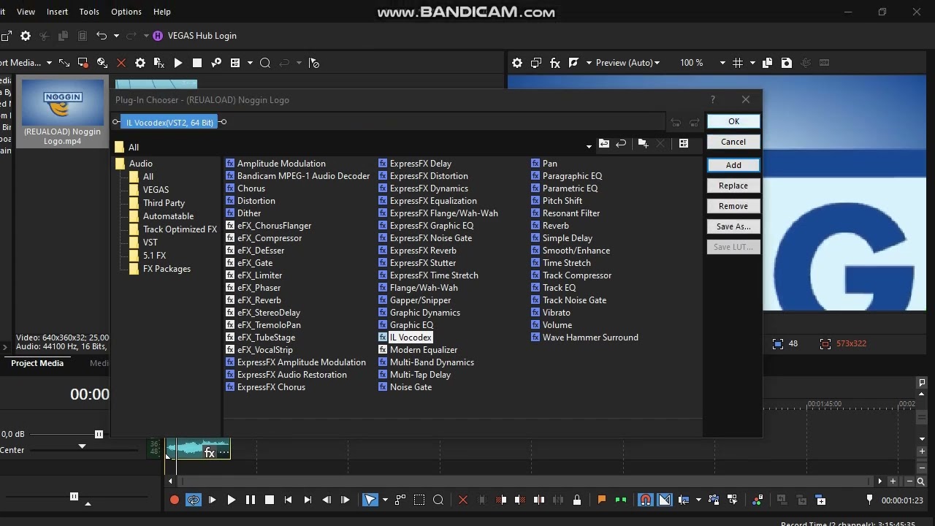This screenshot has width=935, height=526.
Task: Toggle Split Screen View in preview
Action: click(574, 63)
